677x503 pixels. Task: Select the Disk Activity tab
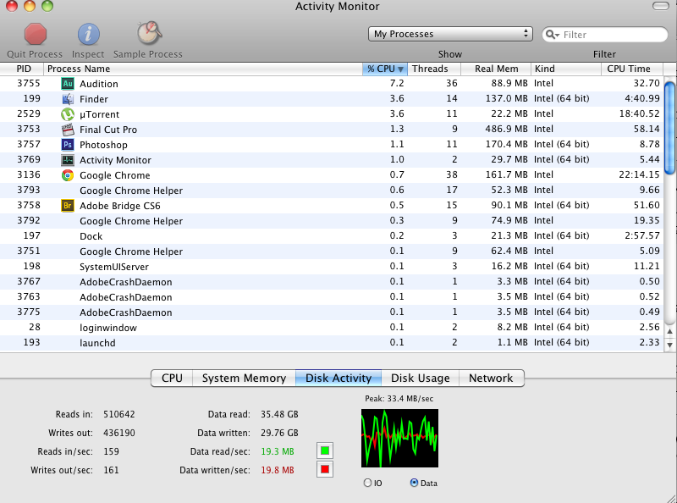tap(338, 379)
